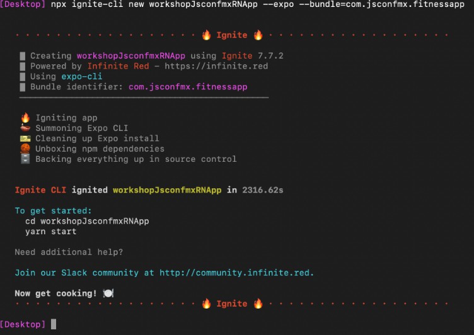Click the terminal cursor at bottom prompt
Screen dimensions: 474x335
click(54, 324)
